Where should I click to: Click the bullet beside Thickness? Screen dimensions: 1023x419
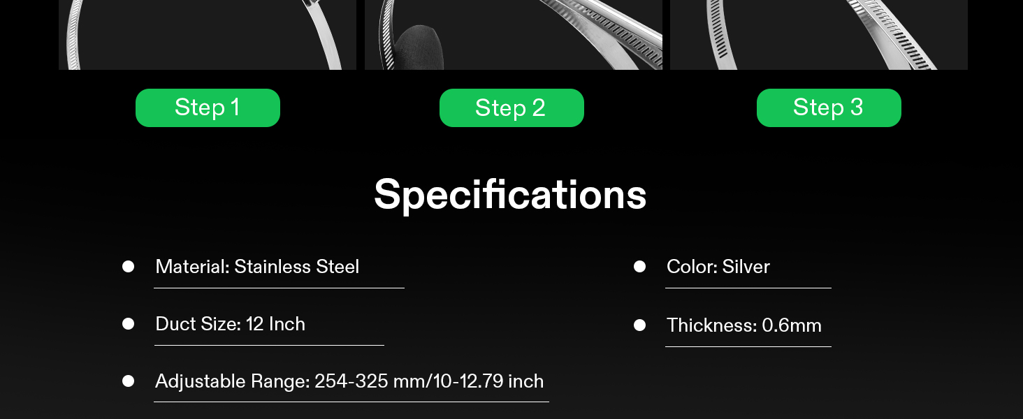click(x=639, y=325)
